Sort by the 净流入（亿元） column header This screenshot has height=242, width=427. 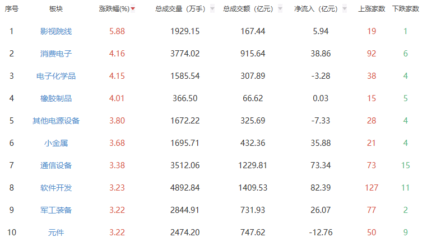coord(315,9)
